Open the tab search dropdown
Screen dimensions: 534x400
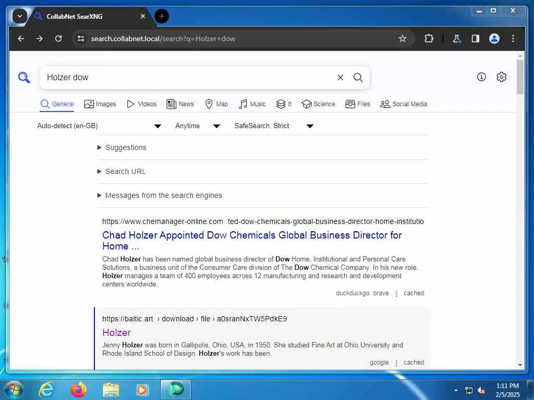tap(20, 16)
